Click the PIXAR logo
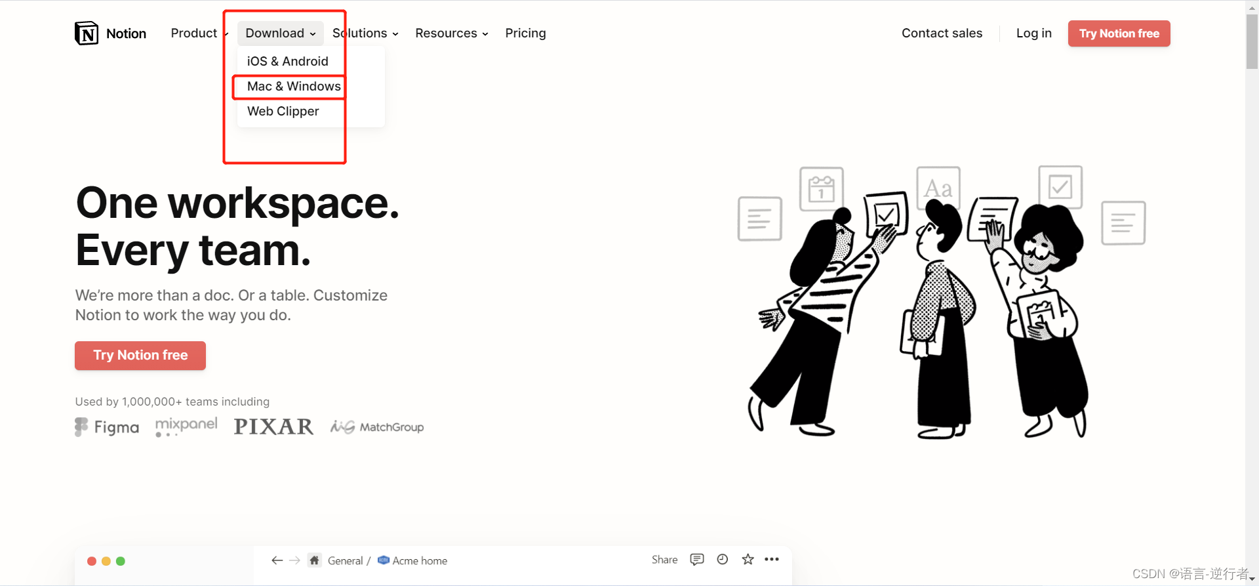This screenshot has height=586, width=1259. click(274, 427)
